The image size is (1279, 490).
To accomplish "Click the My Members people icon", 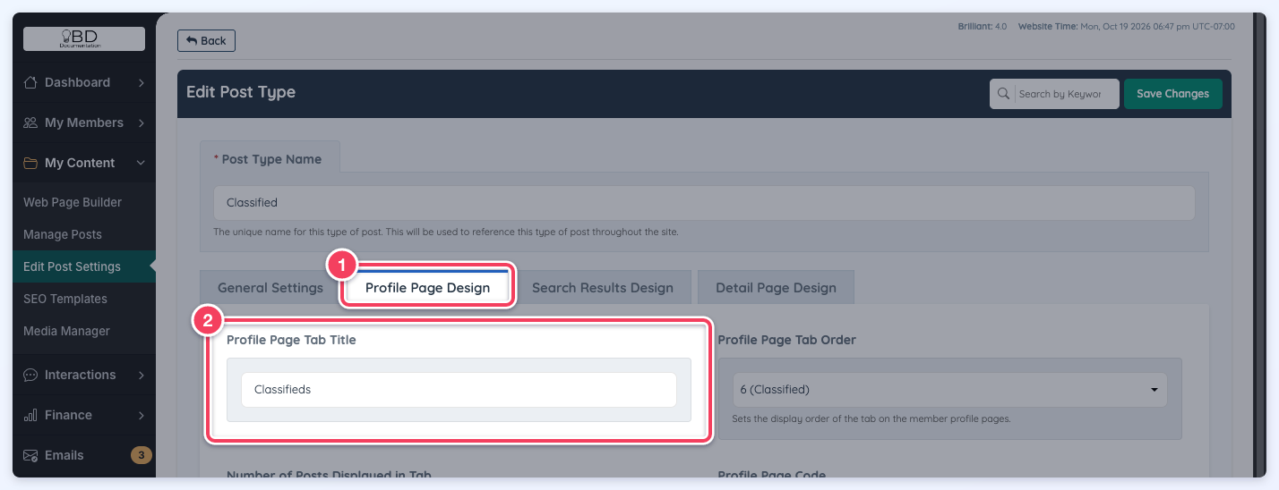I will 30,122.
